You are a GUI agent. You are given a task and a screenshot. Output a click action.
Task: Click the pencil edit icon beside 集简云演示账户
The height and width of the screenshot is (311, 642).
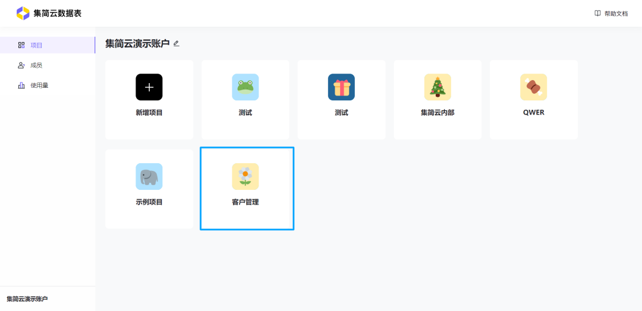coord(177,43)
